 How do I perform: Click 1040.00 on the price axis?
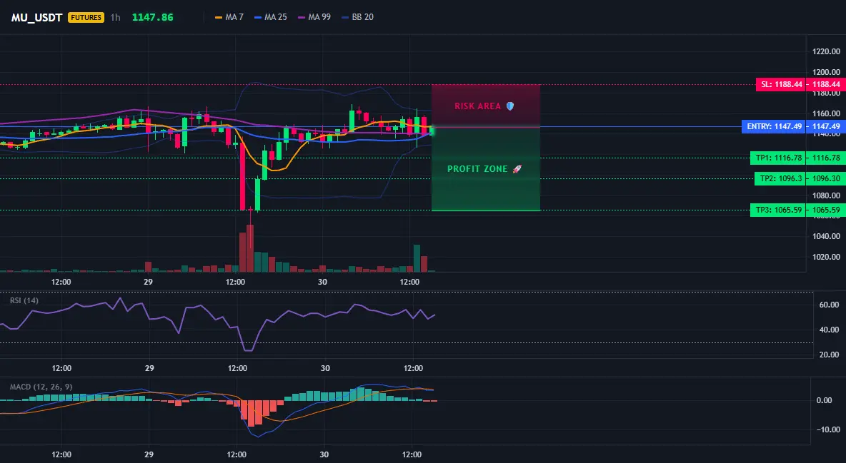tap(826, 236)
